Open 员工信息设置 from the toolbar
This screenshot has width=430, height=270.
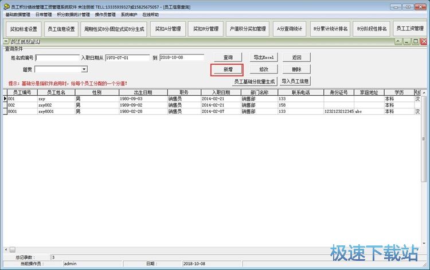click(x=61, y=29)
